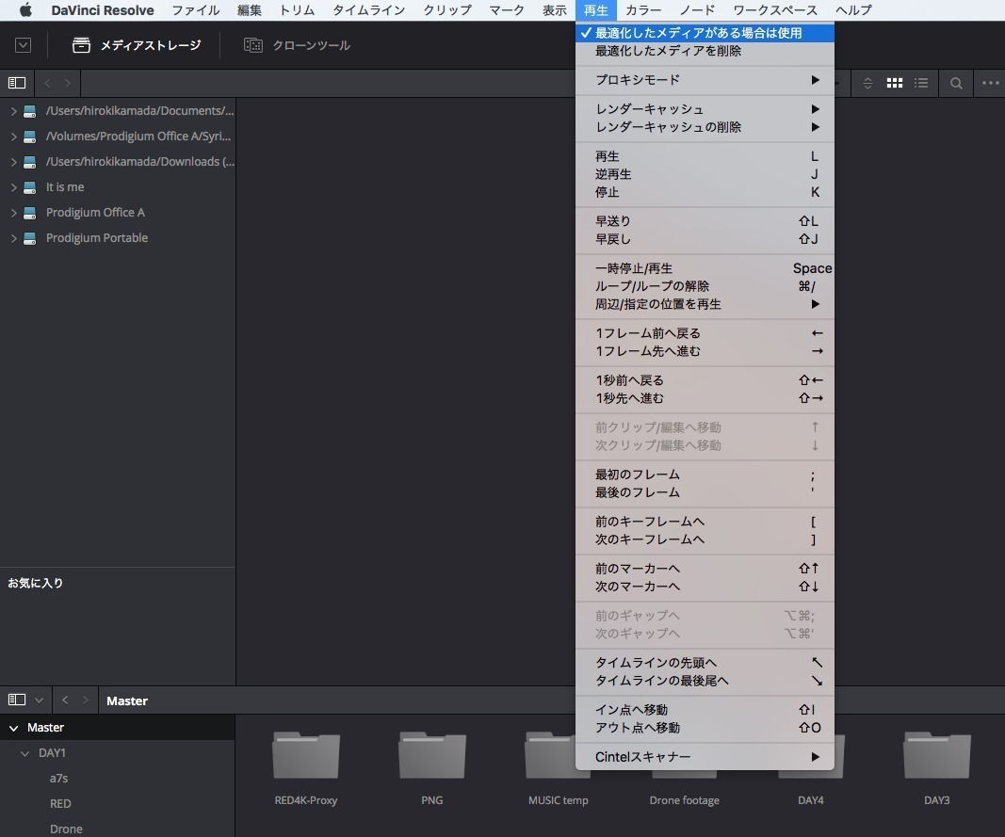Select イン点へ移動 menu item
The height and width of the screenshot is (837, 1005).
click(705, 710)
